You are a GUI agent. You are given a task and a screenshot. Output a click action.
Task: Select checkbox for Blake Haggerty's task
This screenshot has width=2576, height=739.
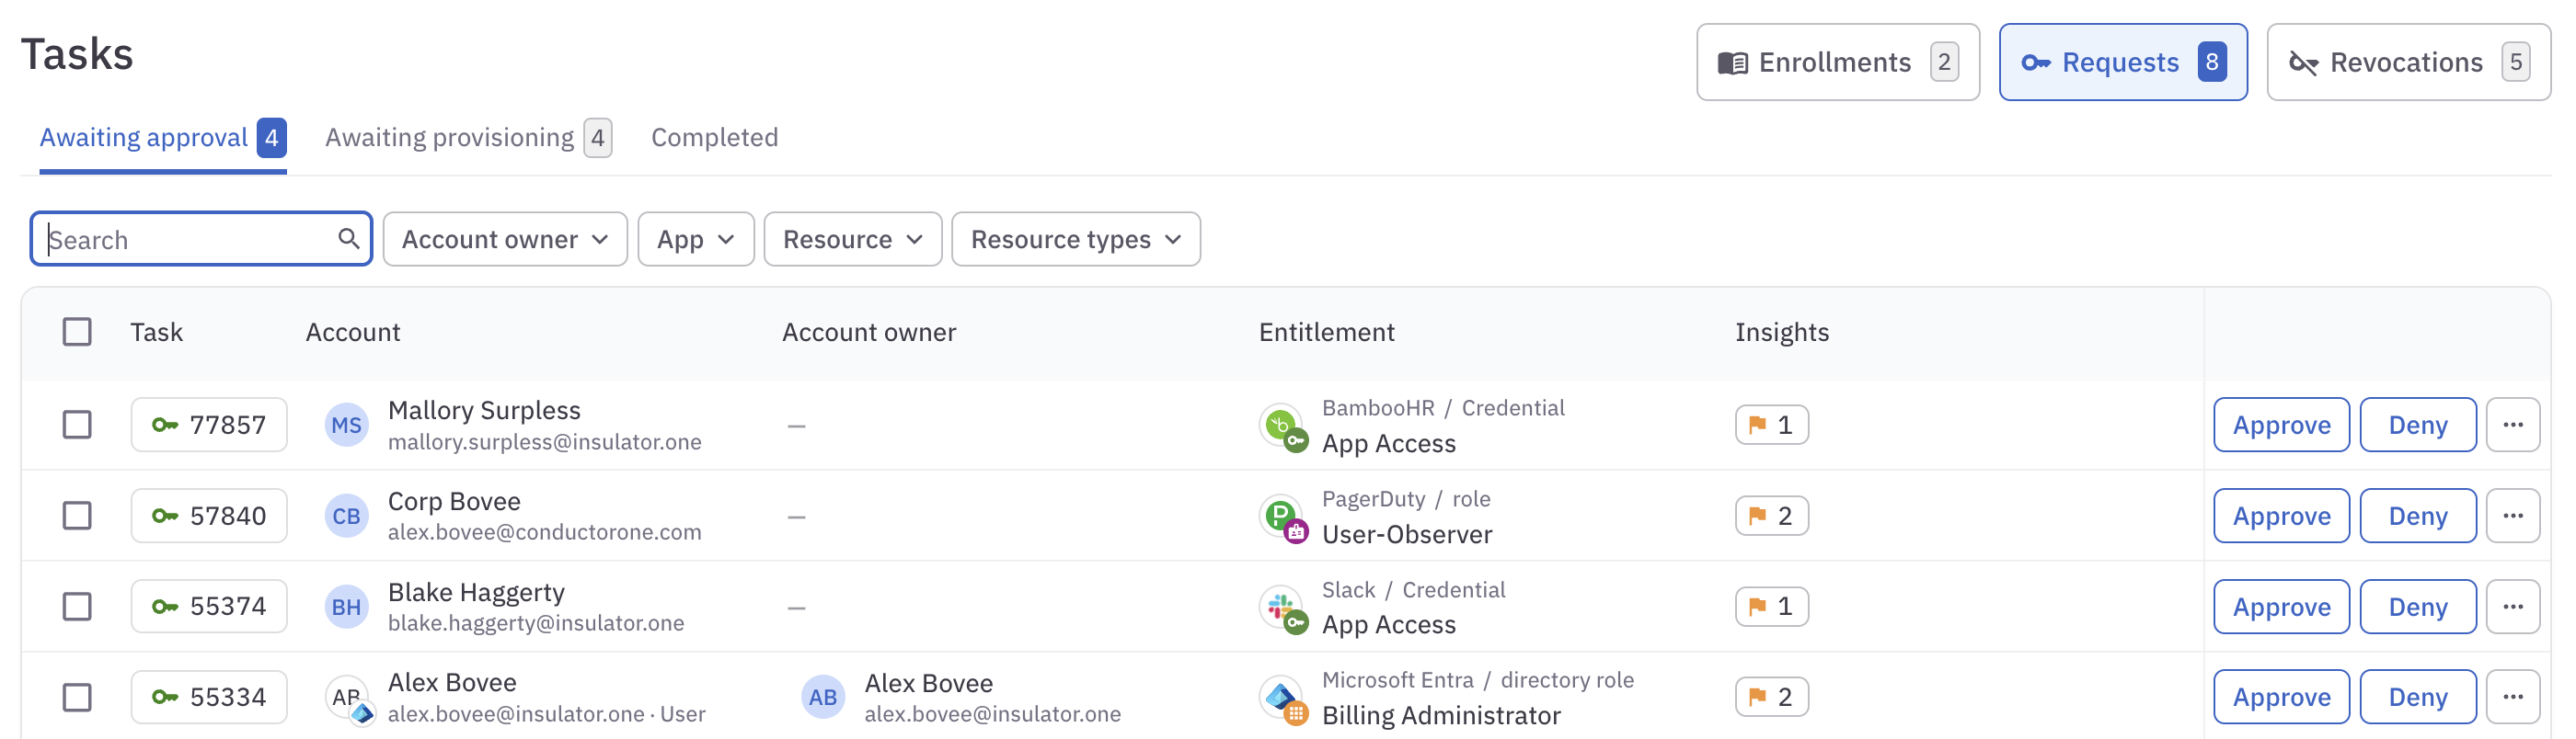pyautogui.click(x=77, y=608)
